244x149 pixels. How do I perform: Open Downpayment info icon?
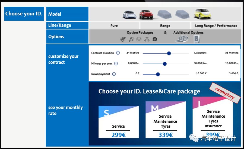[114, 74]
